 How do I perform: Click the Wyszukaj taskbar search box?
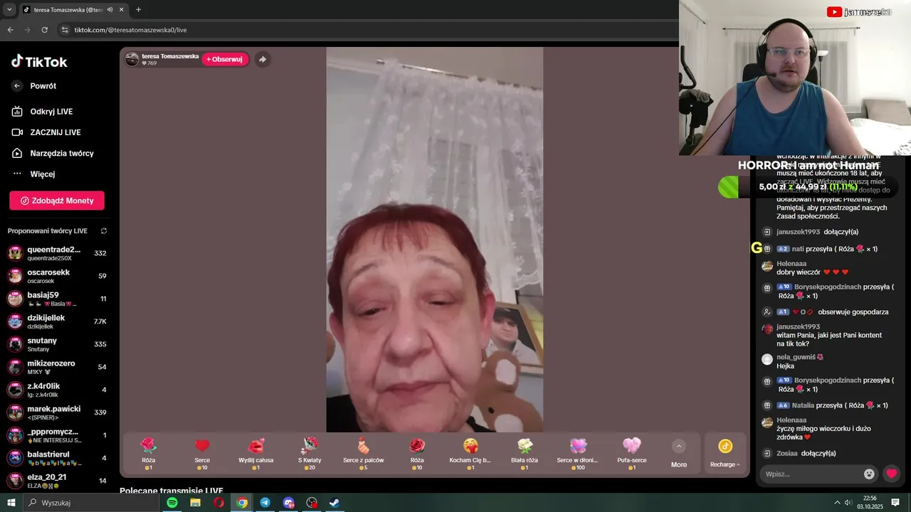point(91,503)
